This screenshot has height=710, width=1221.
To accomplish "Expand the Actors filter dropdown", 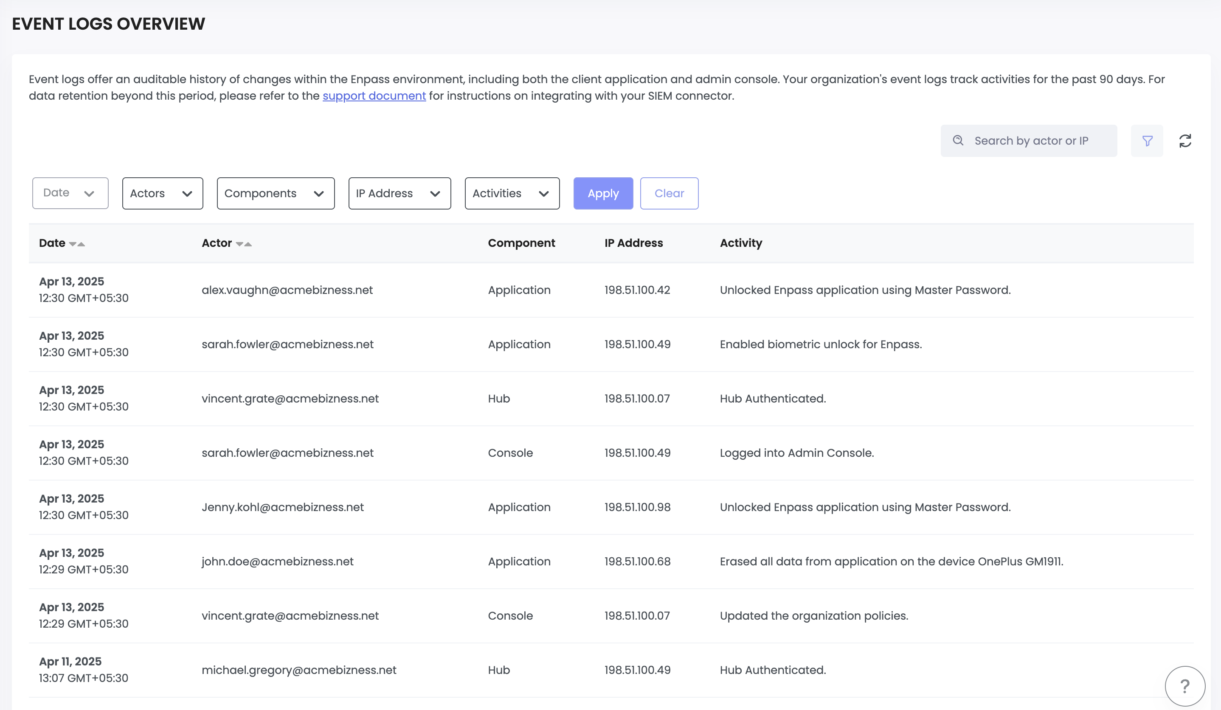I will [163, 193].
